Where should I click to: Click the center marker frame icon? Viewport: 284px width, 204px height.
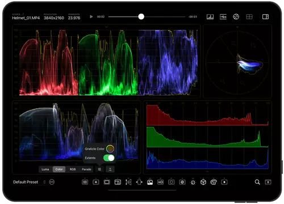coord(96,182)
